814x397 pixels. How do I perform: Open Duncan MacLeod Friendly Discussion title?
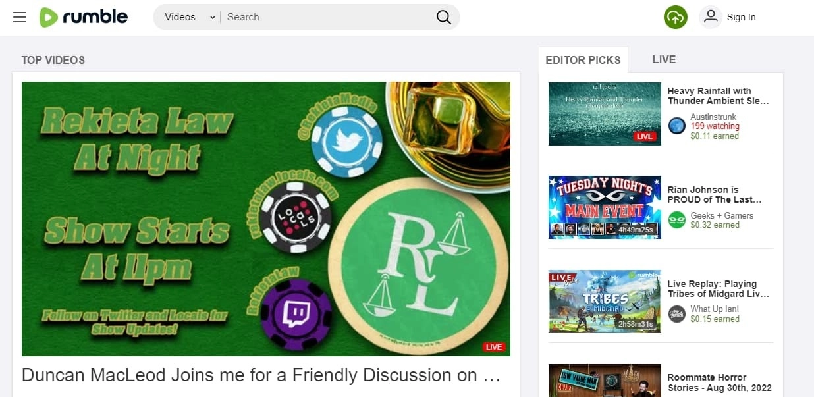click(x=262, y=375)
